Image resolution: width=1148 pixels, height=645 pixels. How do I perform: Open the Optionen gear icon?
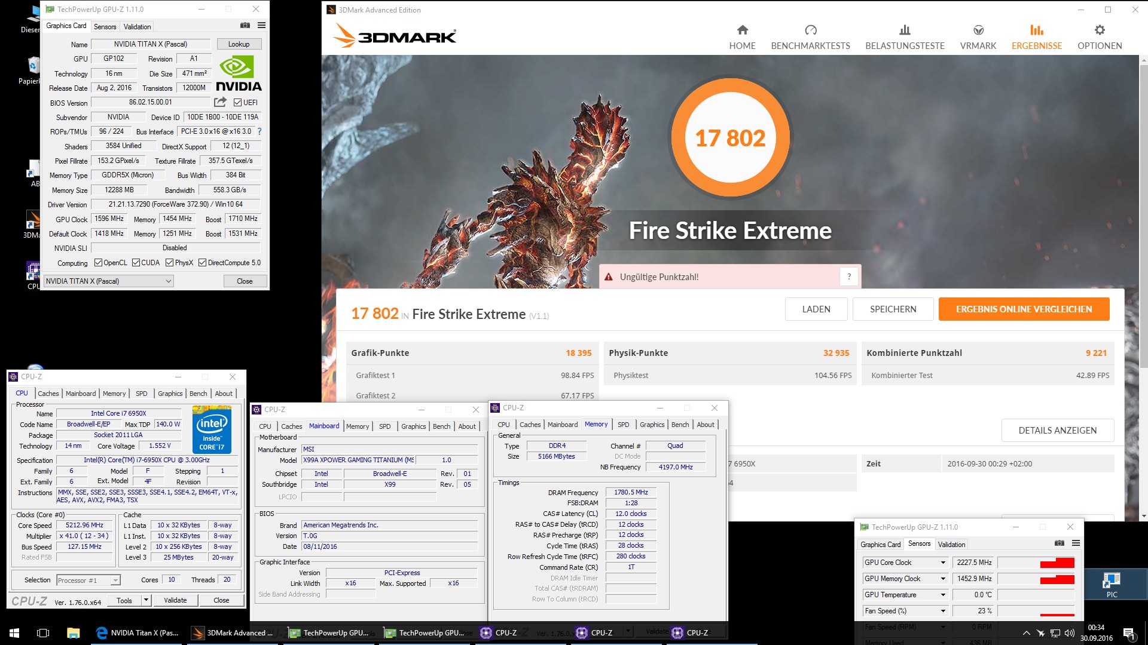point(1100,30)
